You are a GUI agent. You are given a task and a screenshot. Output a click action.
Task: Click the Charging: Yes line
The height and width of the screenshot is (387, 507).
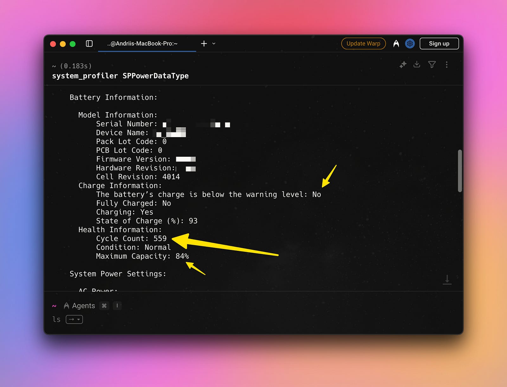click(x=125, y=212)
